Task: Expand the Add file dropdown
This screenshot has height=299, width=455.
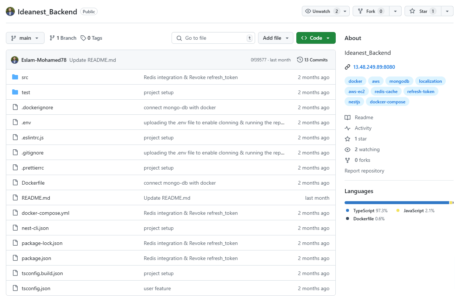Action: pyautogui.click(x=276, y=38)
